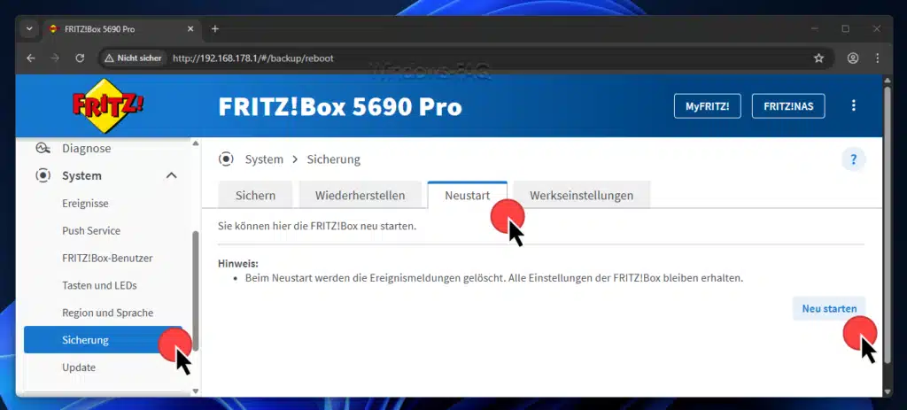The image size is (907, 410).
Task: Click the browser forward arrow
Action: click(x=55, y=58)
